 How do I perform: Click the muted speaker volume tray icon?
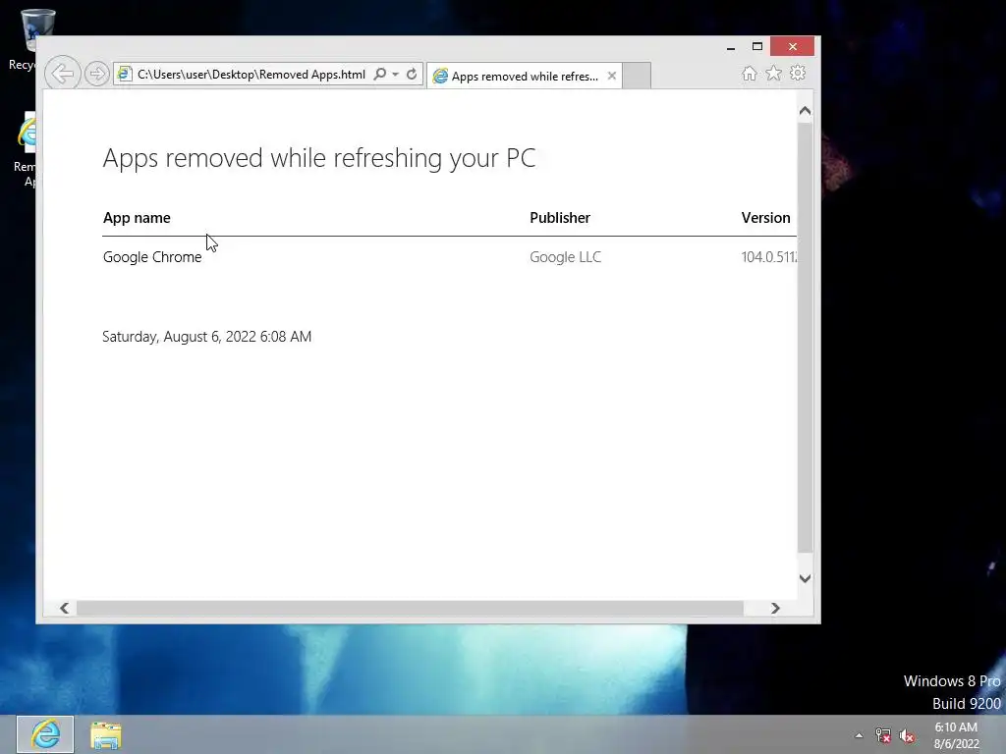pyautogui.click(x=907, y=736)
